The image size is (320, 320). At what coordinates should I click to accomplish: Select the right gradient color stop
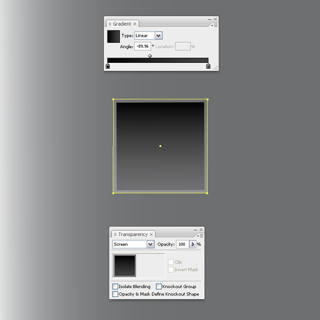(208, 66)
